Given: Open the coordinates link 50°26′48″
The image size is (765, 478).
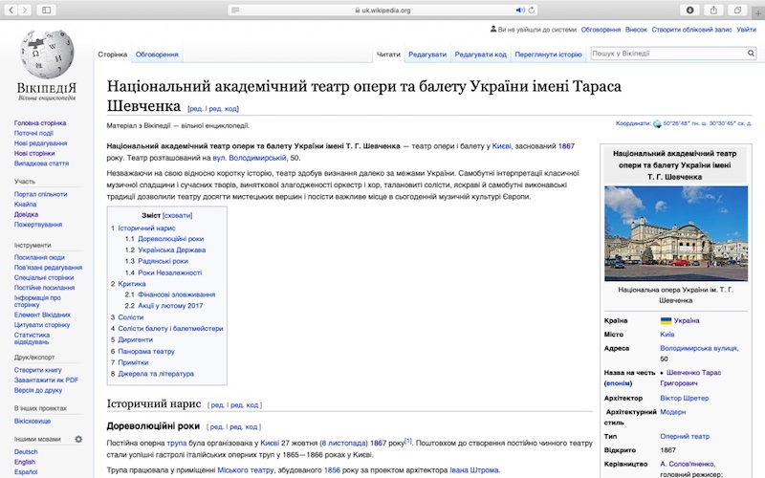Looking at the screenshot, I should pyautogui.click(x=707, y=123).
